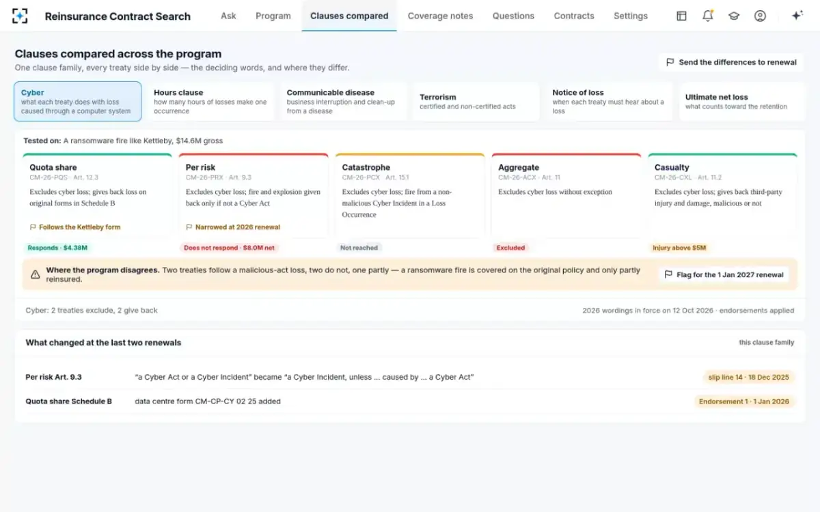Open the sparkle assistant icon
Image resolution: width=820 pixels, height=512 pixels.
click(797, 16)
